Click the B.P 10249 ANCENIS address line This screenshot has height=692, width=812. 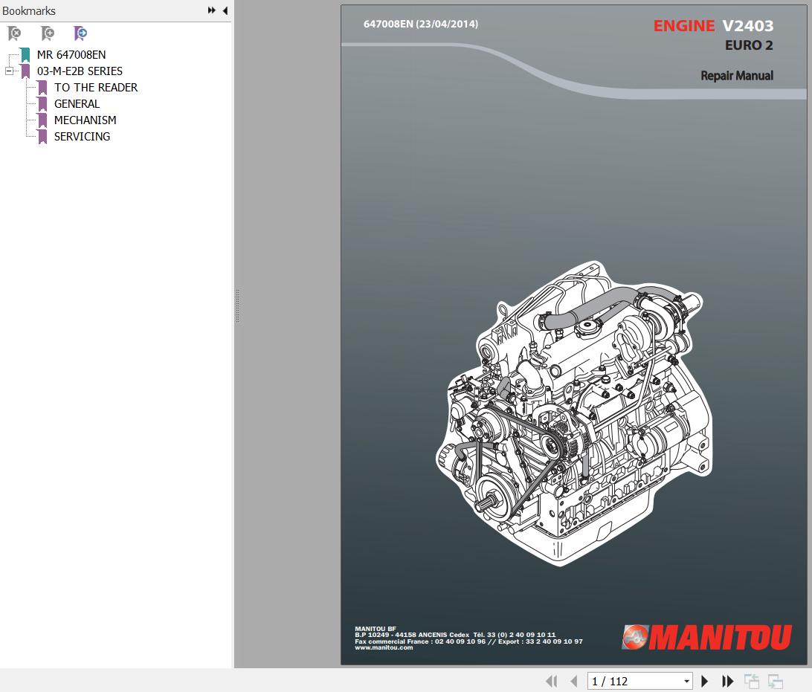[455, 635]
